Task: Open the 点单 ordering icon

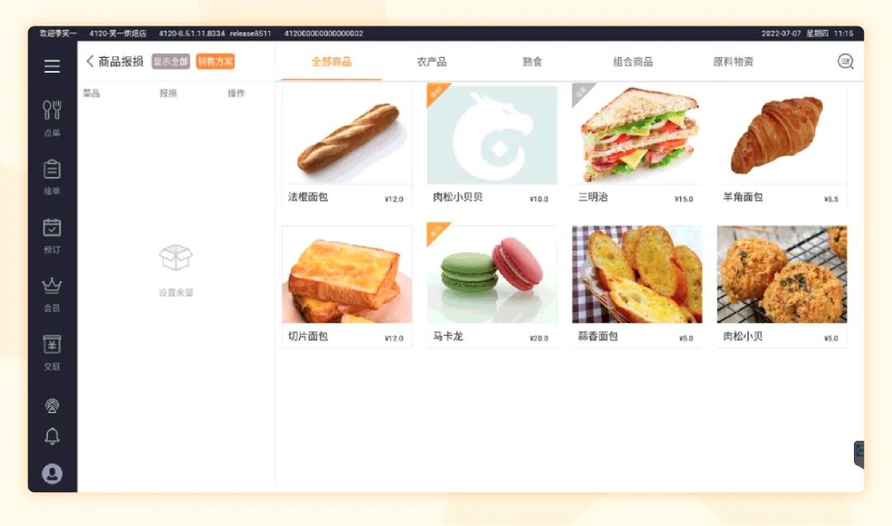Action: [x=52, y=118]
